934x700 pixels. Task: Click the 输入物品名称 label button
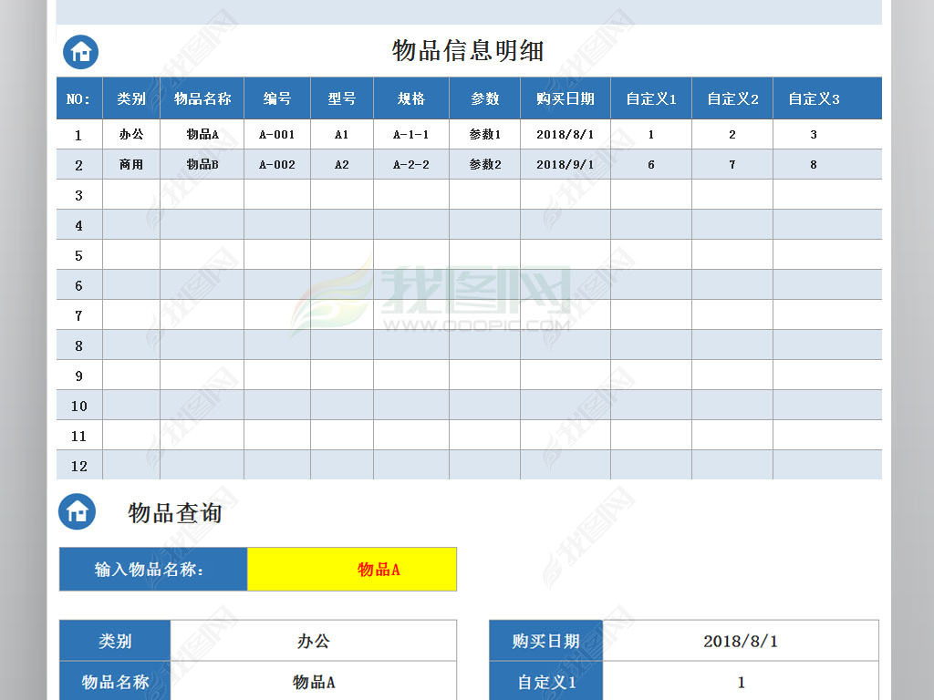[x=152, y=569]
